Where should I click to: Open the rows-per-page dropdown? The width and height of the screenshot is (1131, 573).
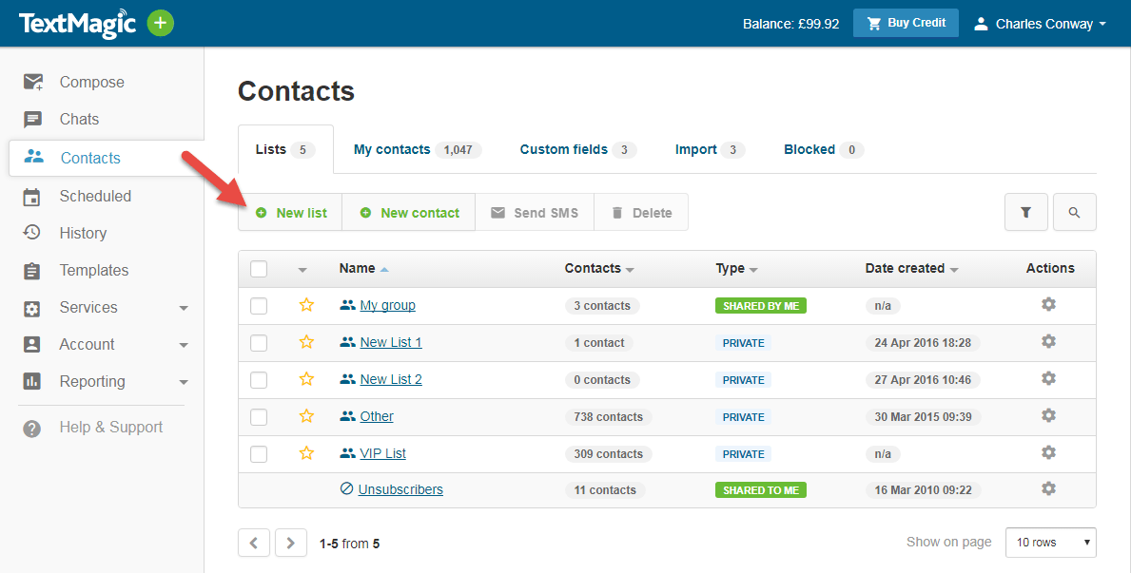pyautogui.click(x=1050, y=542)
